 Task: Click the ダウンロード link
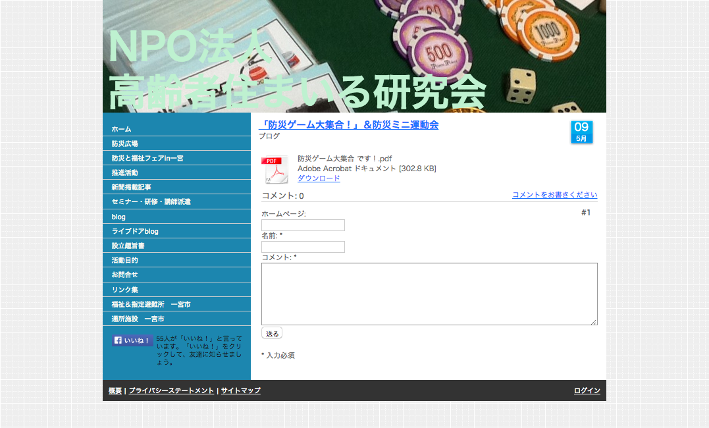pos(319,178)
